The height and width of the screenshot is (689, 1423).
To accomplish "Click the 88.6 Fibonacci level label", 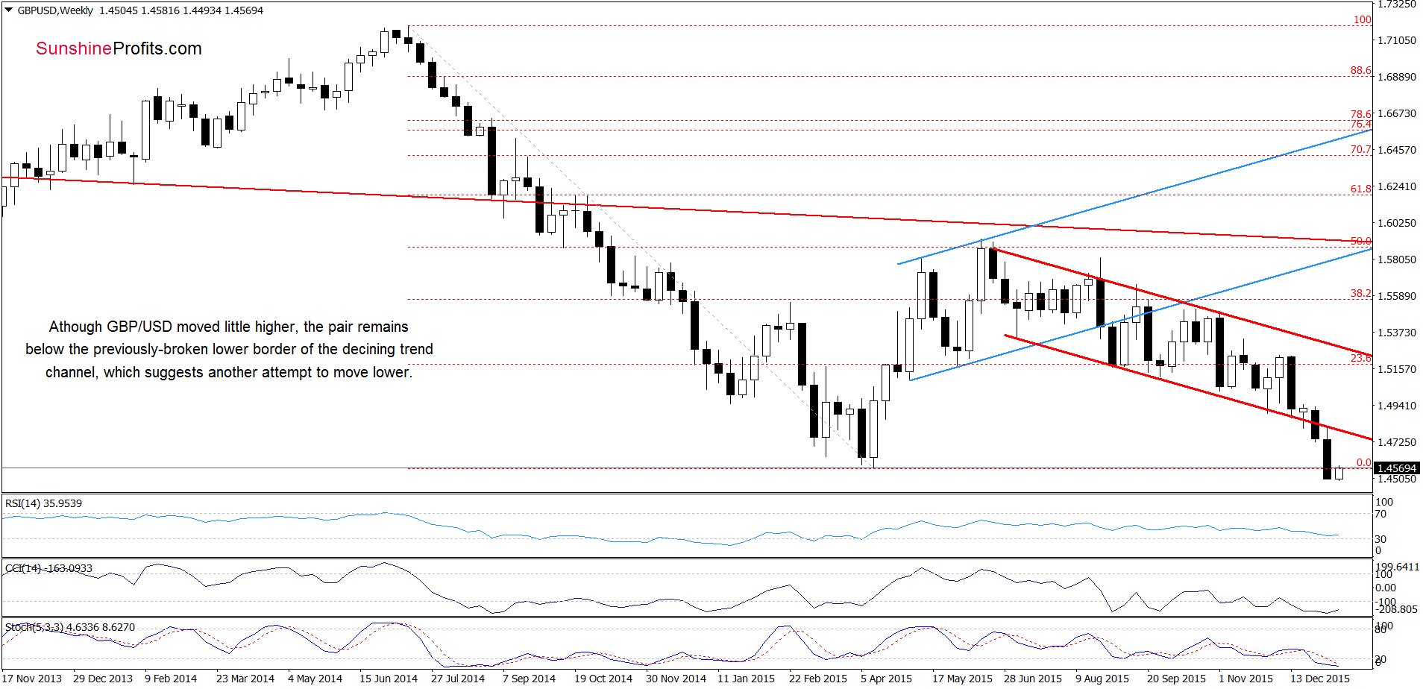I will tap(1361, 71).
